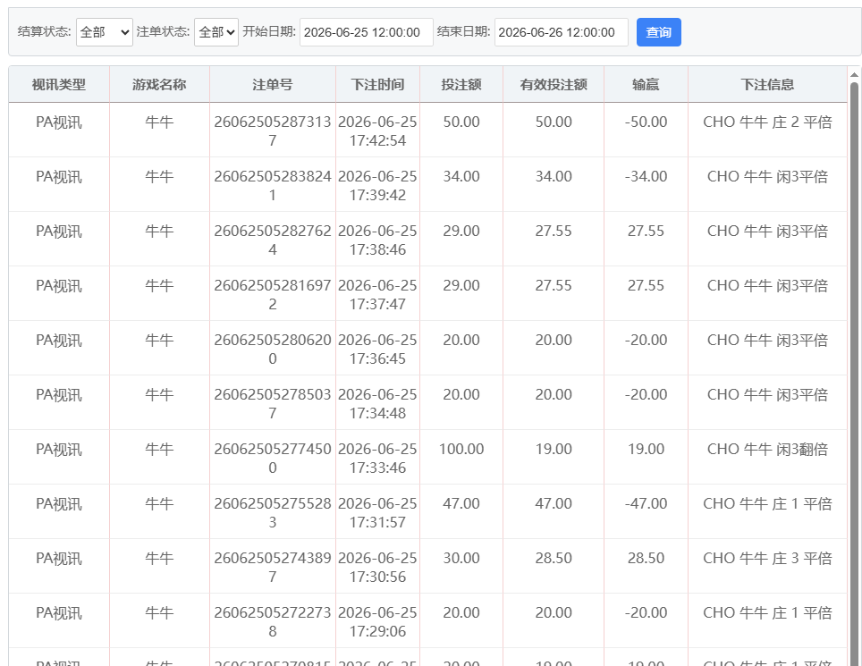Select order number 260625052785037
The image size is (862, 666).
click(x=272, y=403)
